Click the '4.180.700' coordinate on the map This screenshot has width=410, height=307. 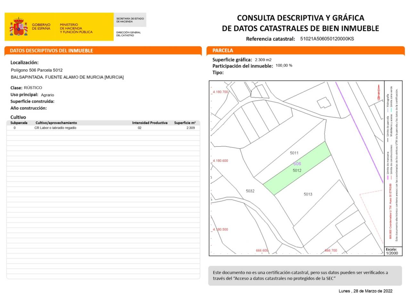(220, 92)
